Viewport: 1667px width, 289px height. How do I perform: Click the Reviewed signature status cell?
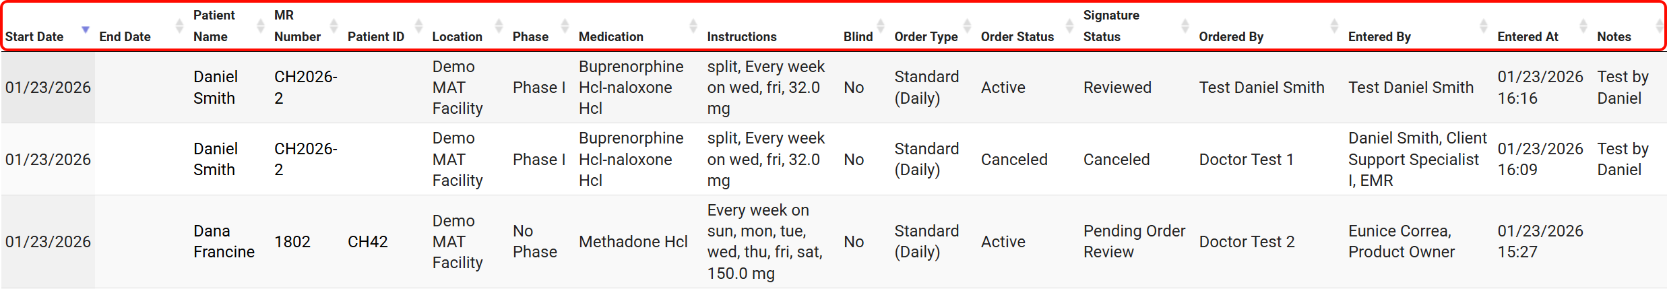click(x=1117, y=88)
